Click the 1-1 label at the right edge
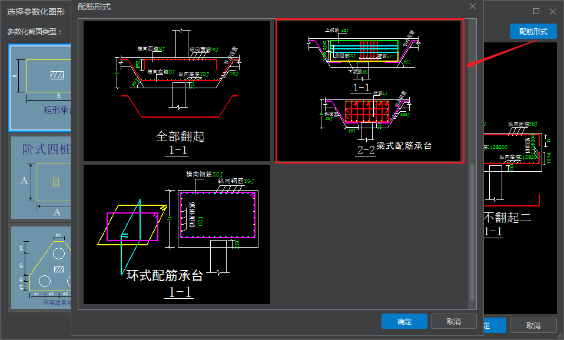The width and height of the screenshot is (564, 340). pyautogui.click(x=493, y=232)
